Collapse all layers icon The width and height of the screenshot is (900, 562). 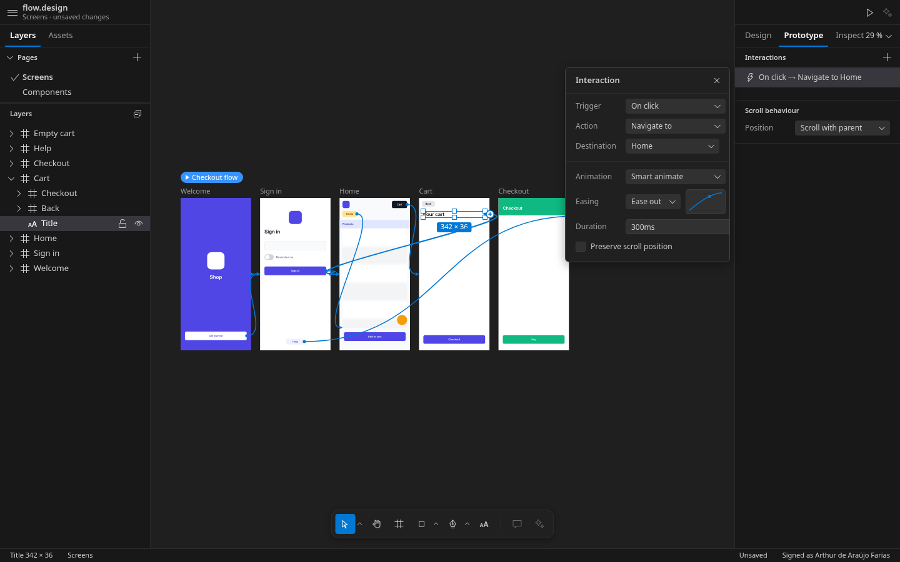(137, 114)
